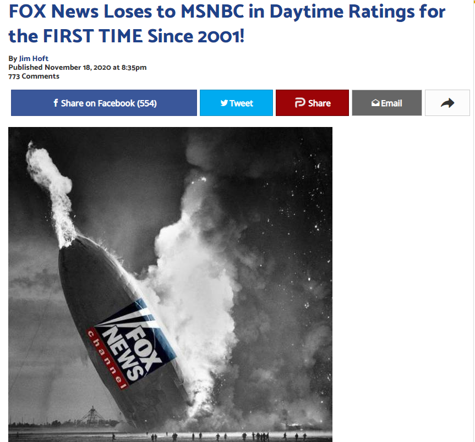Jump to the 773 Comments section
Image resolution: width=475 pixels, height=442 pixels.
point(34,76)
